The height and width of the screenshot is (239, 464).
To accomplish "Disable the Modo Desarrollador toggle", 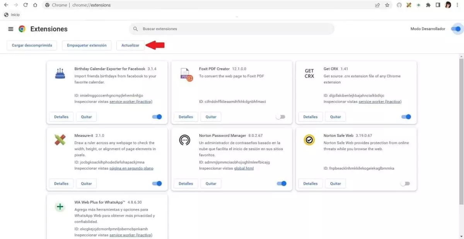I will click(456, 29).
